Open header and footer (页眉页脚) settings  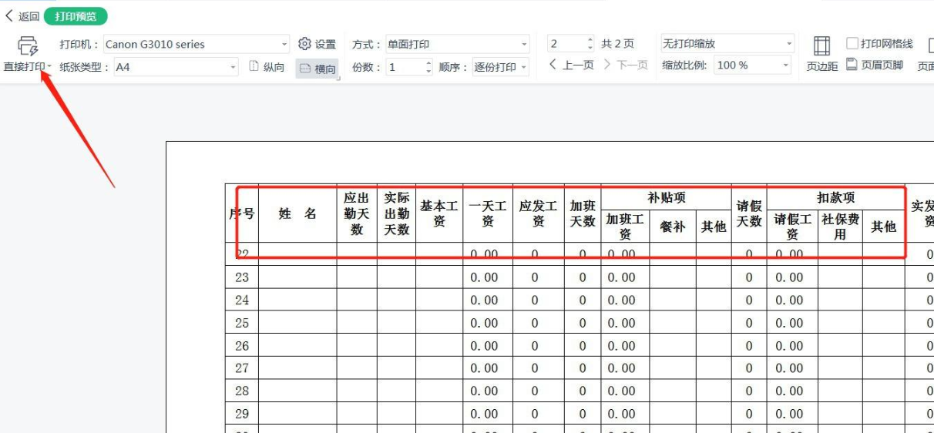(875, 65)
